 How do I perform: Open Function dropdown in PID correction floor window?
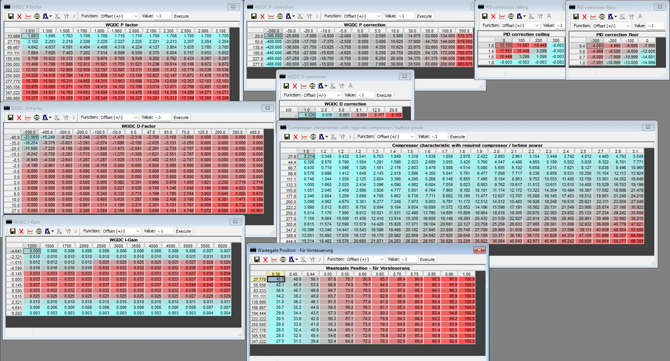611,26
